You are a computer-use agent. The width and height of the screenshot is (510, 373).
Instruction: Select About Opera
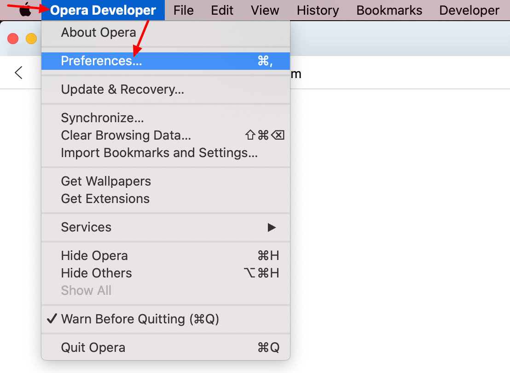[166, 33]
